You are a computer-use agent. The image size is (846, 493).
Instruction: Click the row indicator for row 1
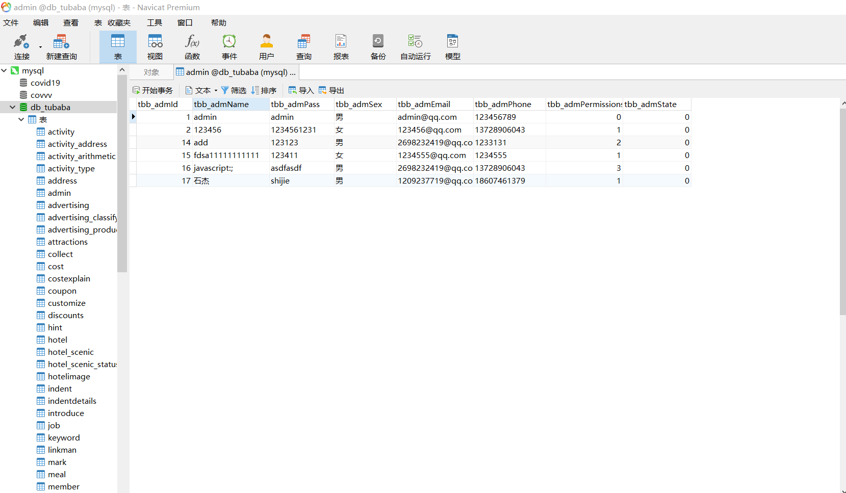[133, 117]
